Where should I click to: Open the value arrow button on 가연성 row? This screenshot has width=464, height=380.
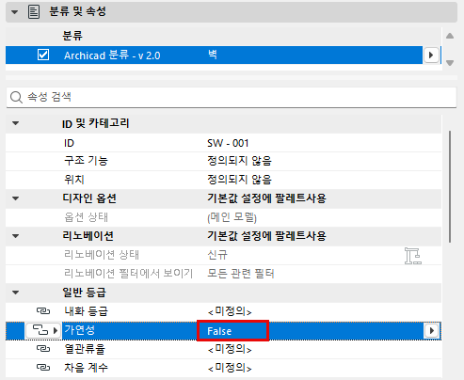coord(431,330)
